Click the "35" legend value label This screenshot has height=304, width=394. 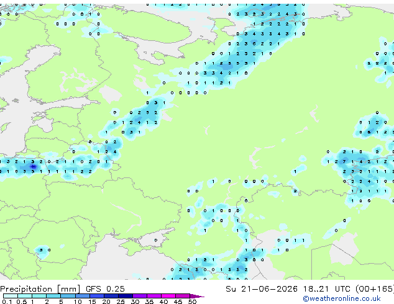[x=149, y=302]
